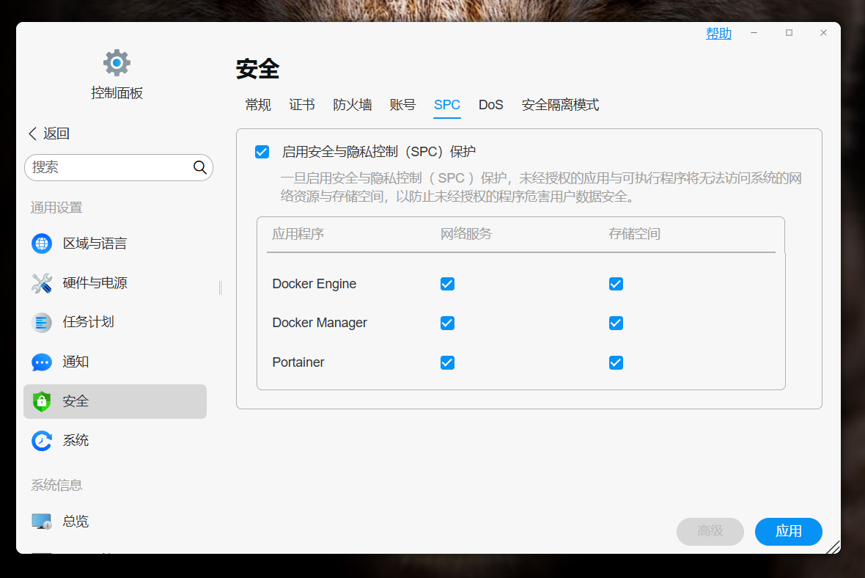Viewport: 865px width, 578px height.
Task: Switch to the 证书 tab
Action: 302,105
